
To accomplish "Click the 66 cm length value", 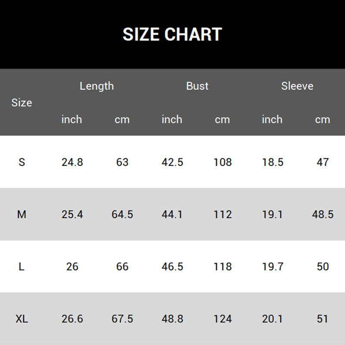I will [122, 267].
